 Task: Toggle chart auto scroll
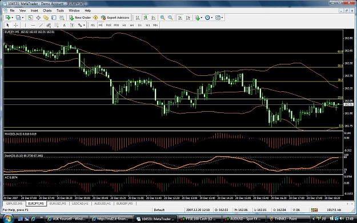(x=180, y=18)
